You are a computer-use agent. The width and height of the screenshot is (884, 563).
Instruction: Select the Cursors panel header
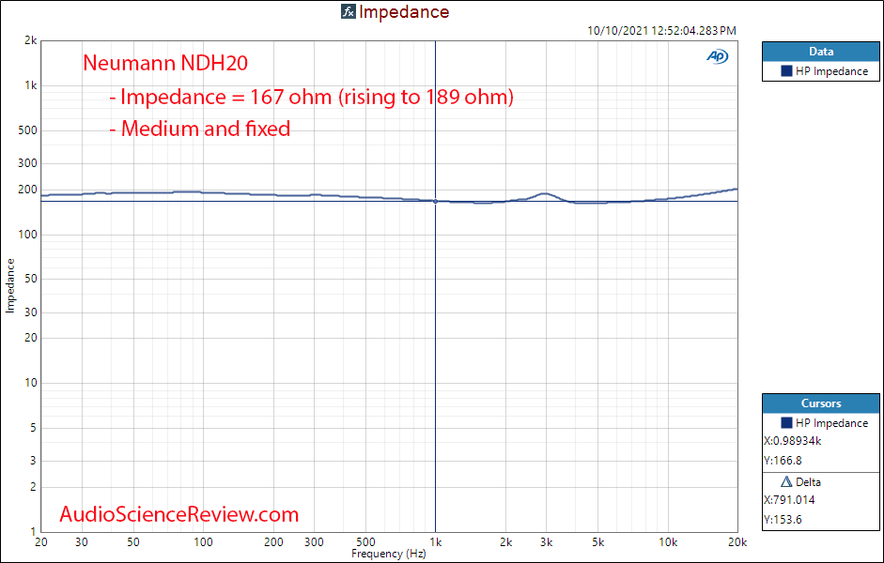pyautogui.click(x=820, y=403)
